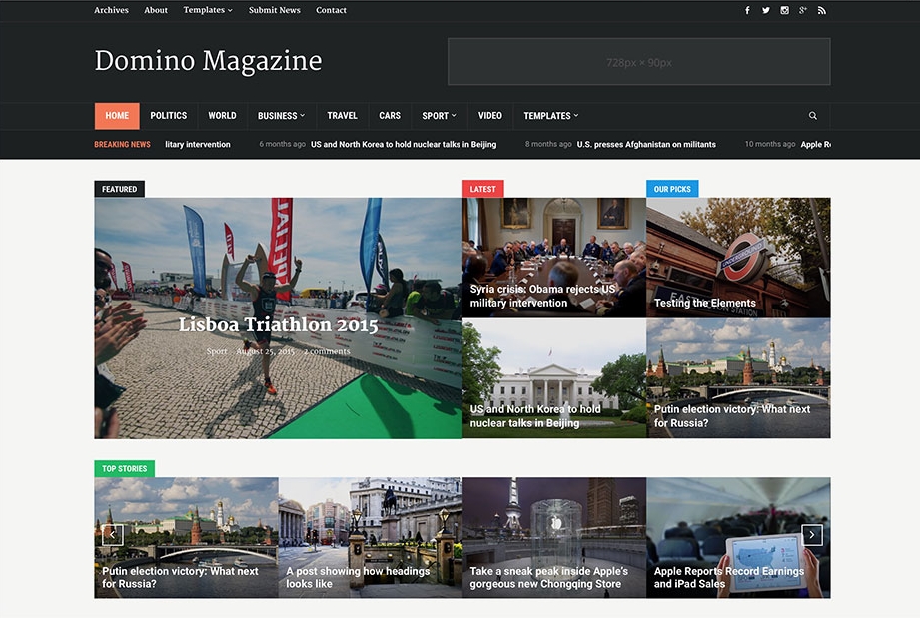Viewport: 920px width, 618px height.
Task: Click the 2 comments link on featured post
Action: (x=327, y=351)
